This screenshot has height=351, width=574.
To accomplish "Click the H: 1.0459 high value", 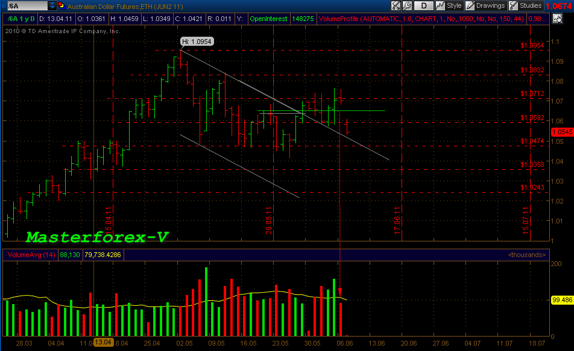I will [124, 19].
